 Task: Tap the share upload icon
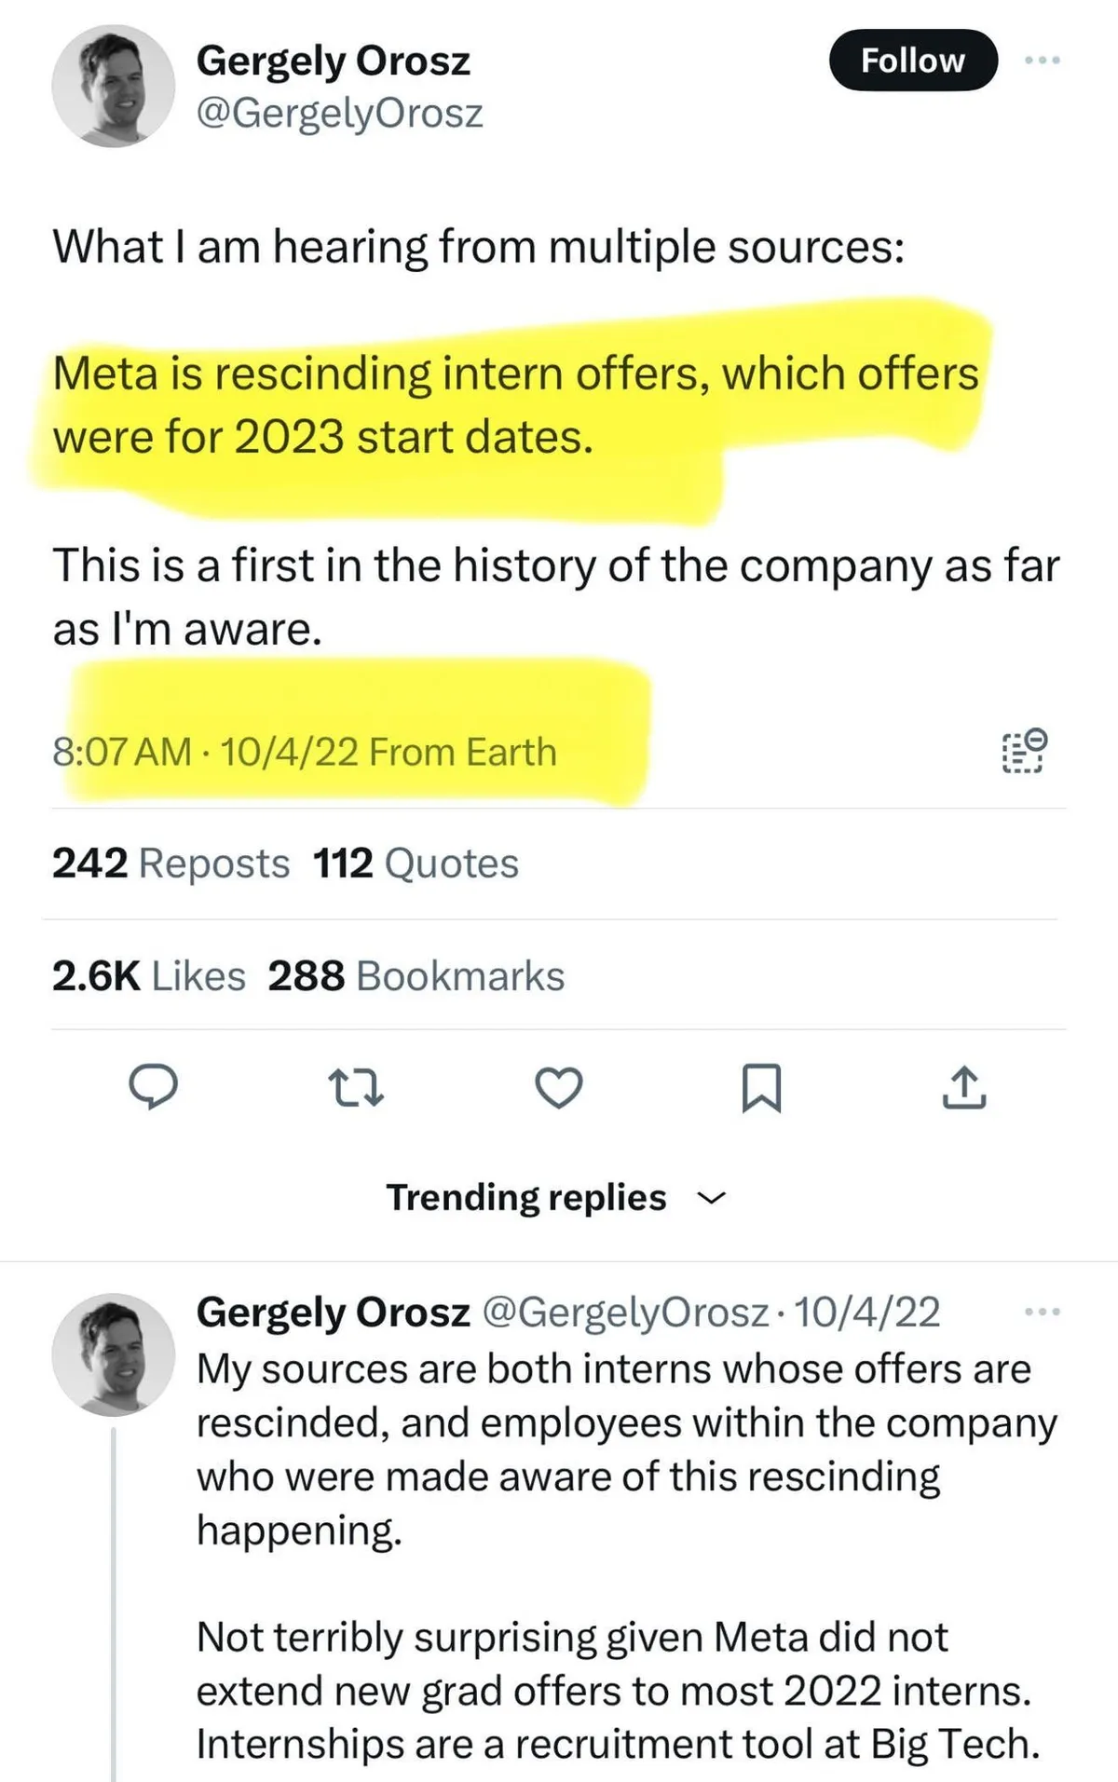pos(964,1087)
